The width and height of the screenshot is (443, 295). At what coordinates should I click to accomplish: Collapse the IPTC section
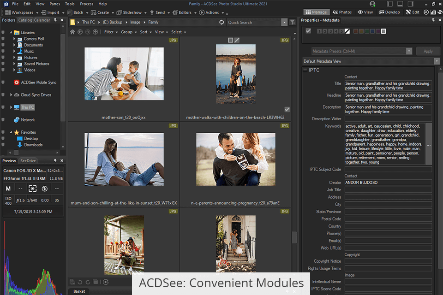click(305, 70)
